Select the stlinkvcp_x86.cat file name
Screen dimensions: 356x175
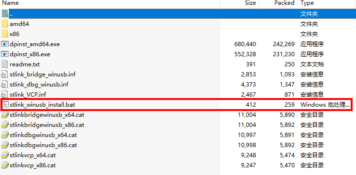click(x=33, y=165)
